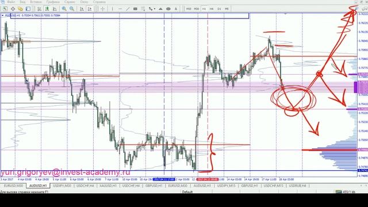Select the ellipse drawing tool

pos(168,9)
